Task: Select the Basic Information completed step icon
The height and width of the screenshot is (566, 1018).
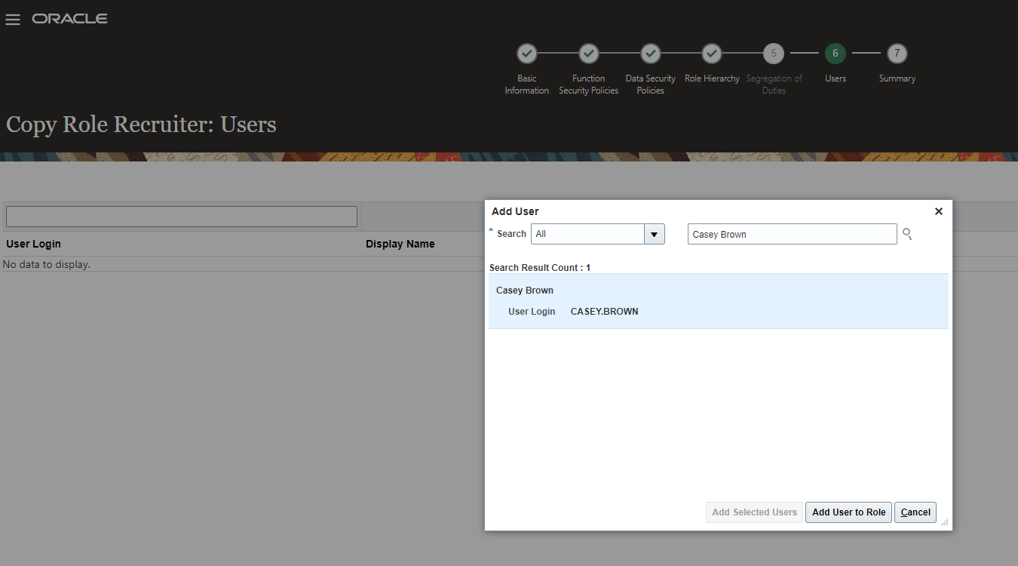Action: (526, 54)
